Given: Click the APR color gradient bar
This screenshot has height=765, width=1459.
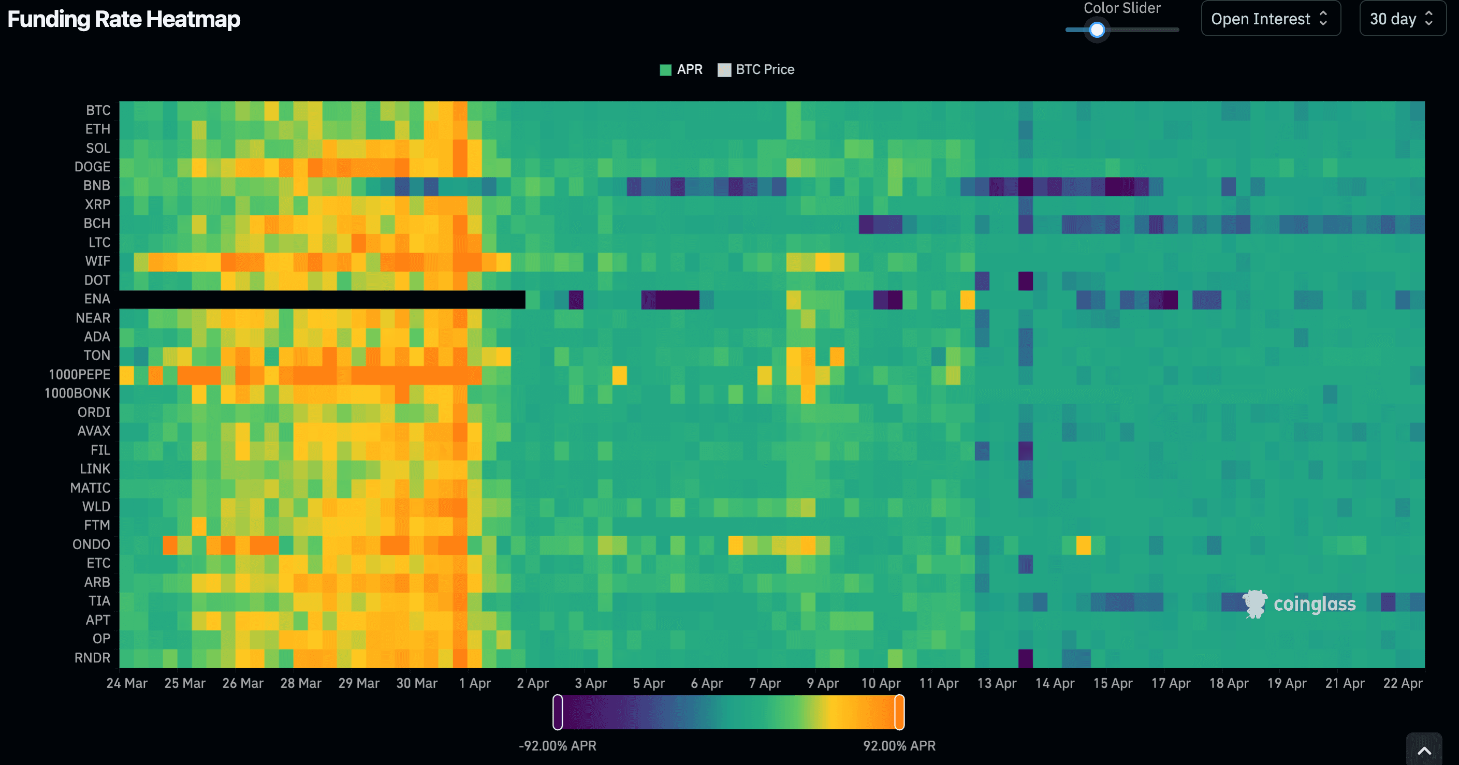Looking at the screenshot, I should click(728, 712).
